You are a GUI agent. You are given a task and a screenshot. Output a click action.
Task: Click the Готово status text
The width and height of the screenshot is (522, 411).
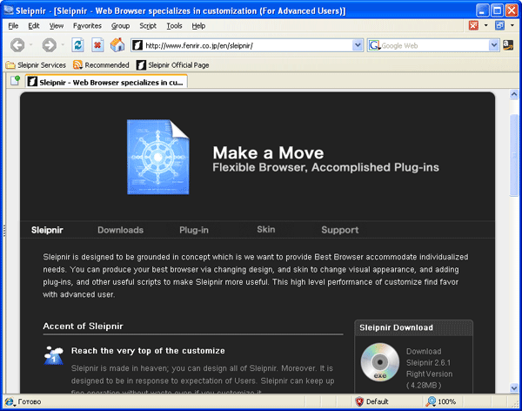click(30, 401)
